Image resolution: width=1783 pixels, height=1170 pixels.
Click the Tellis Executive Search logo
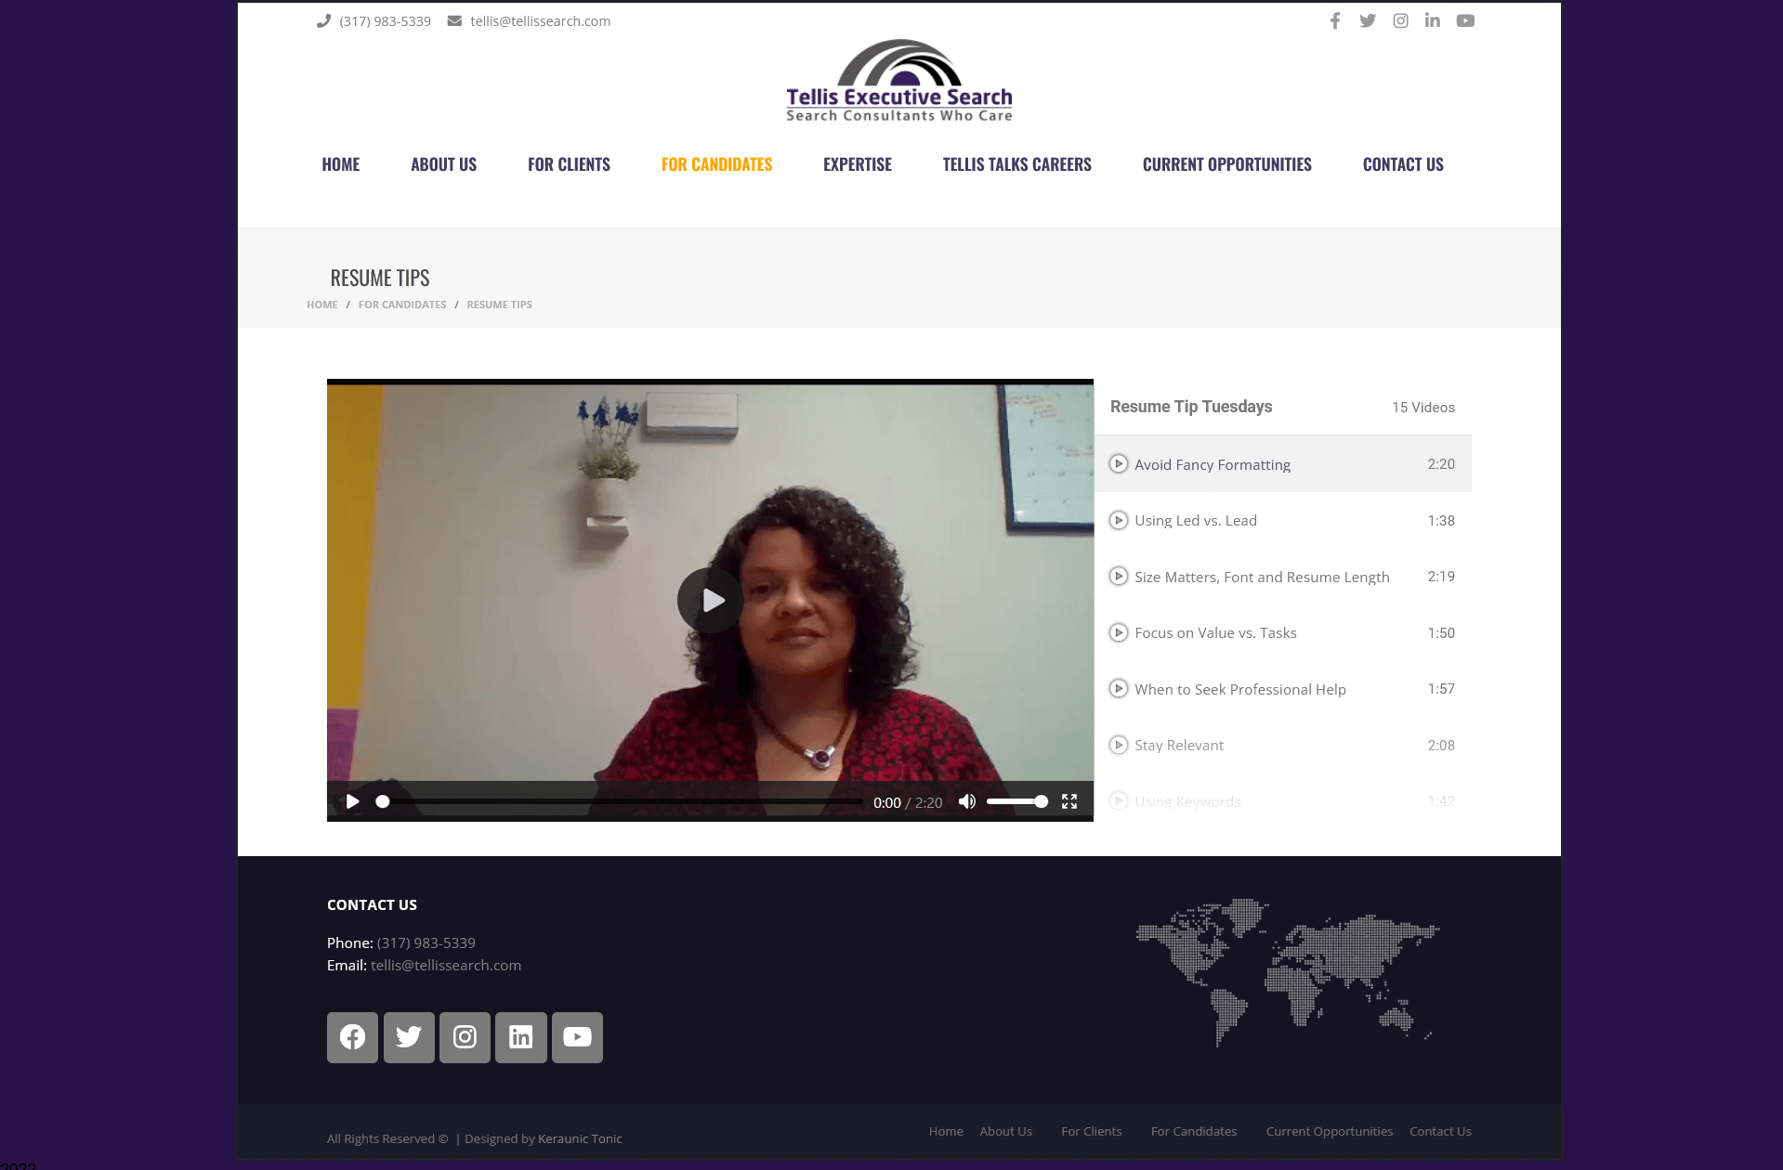pos(898,82)
